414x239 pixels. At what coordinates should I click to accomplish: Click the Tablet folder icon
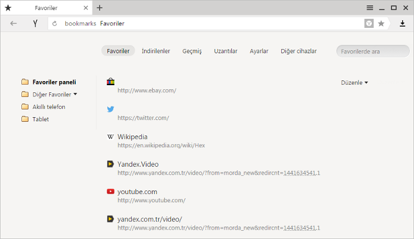tap(25, 119)
